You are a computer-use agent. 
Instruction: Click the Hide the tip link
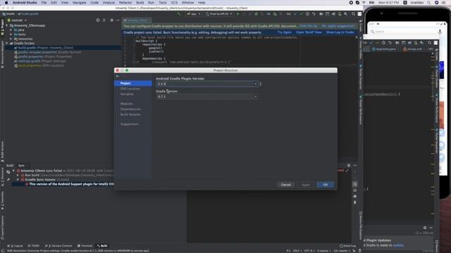tap(309, 26)
